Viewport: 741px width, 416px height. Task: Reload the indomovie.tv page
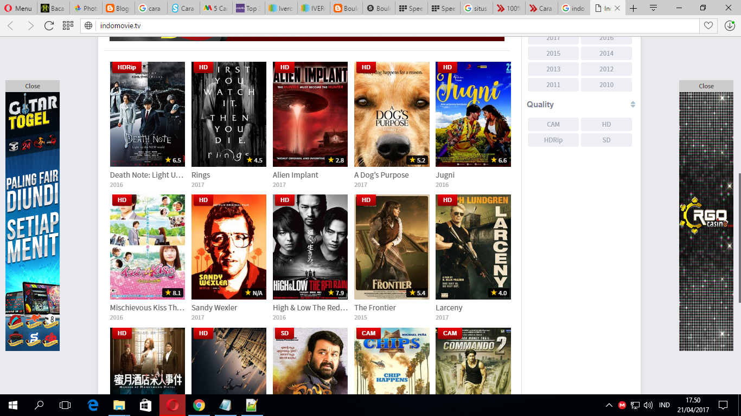point(49,25)
